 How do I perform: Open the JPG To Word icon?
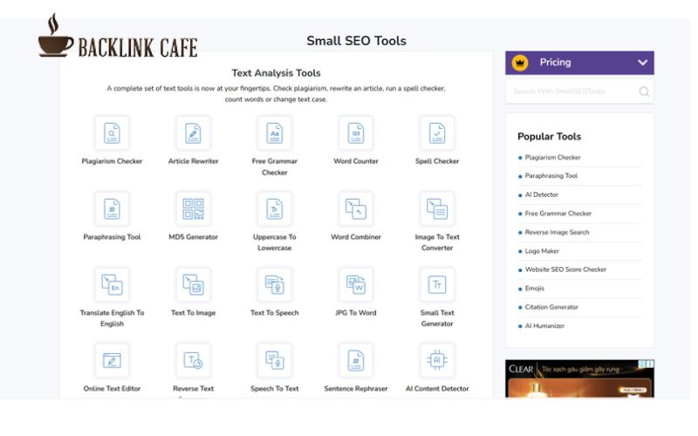[356, 284]
